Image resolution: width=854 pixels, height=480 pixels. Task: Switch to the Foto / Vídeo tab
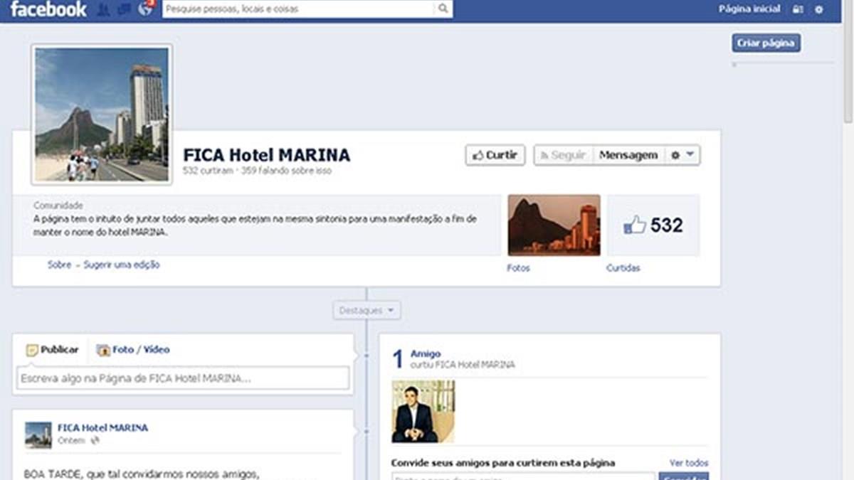[134, 350]
